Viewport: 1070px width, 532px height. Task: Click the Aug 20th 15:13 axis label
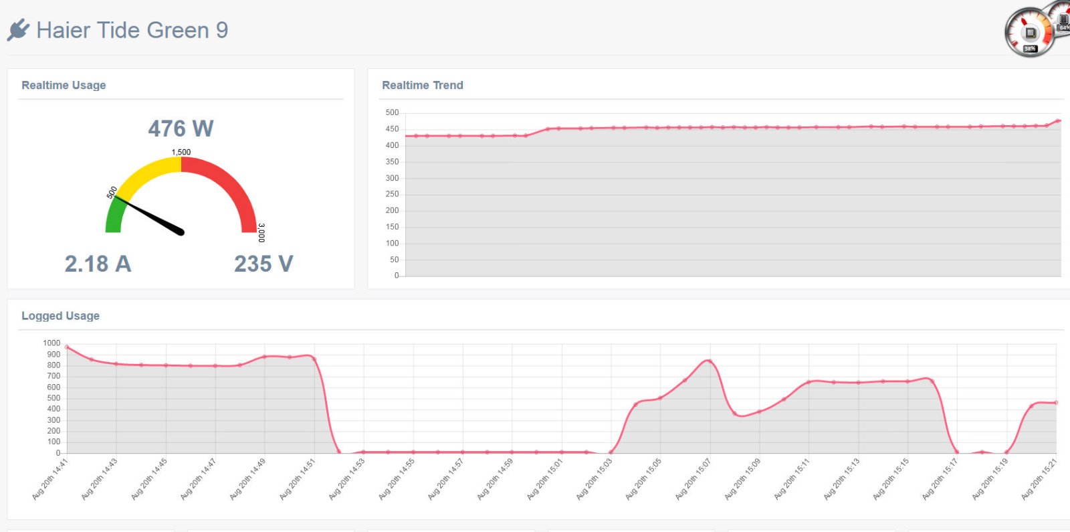(841, 479)
